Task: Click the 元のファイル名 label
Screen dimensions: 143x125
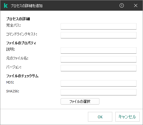Action: (x=17, y=58)
